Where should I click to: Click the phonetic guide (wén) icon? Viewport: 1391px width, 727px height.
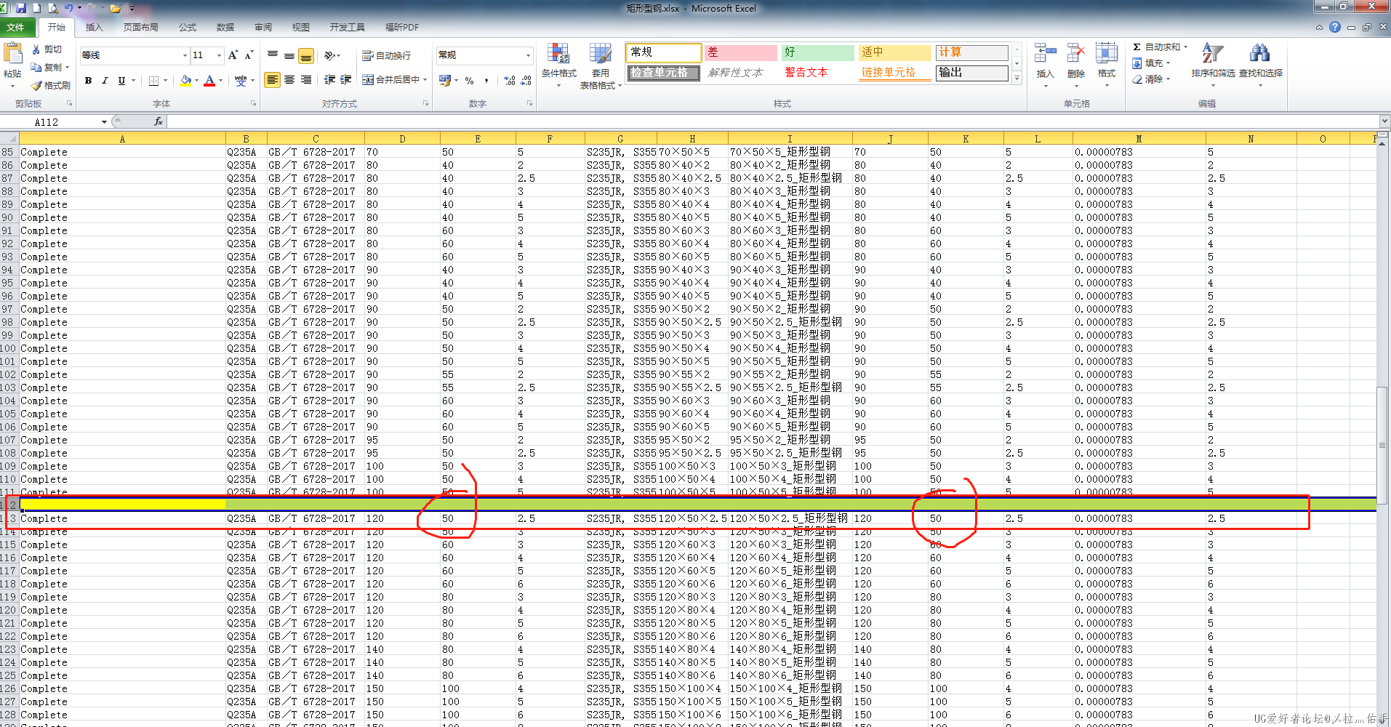coord(241,81)
